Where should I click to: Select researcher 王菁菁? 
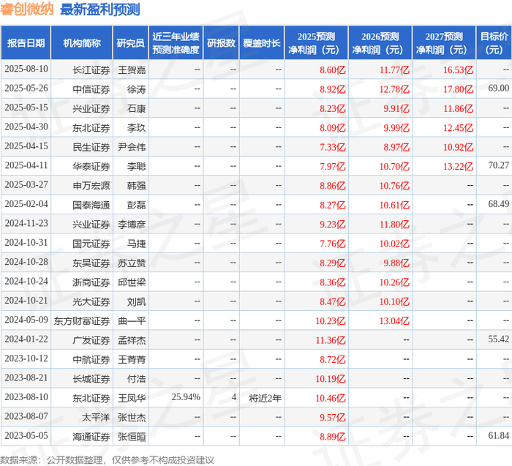tap(132, 359)
